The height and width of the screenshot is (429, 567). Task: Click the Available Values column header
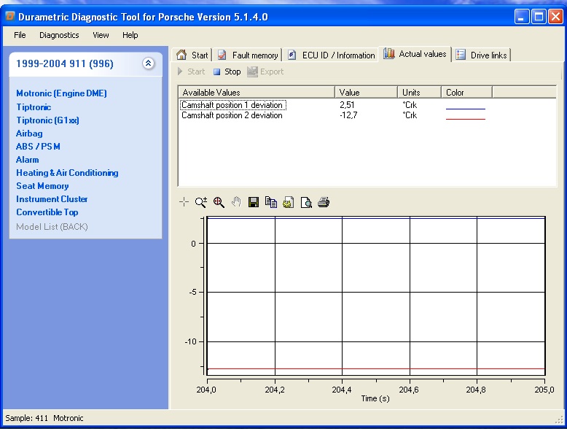coord(257,93)
